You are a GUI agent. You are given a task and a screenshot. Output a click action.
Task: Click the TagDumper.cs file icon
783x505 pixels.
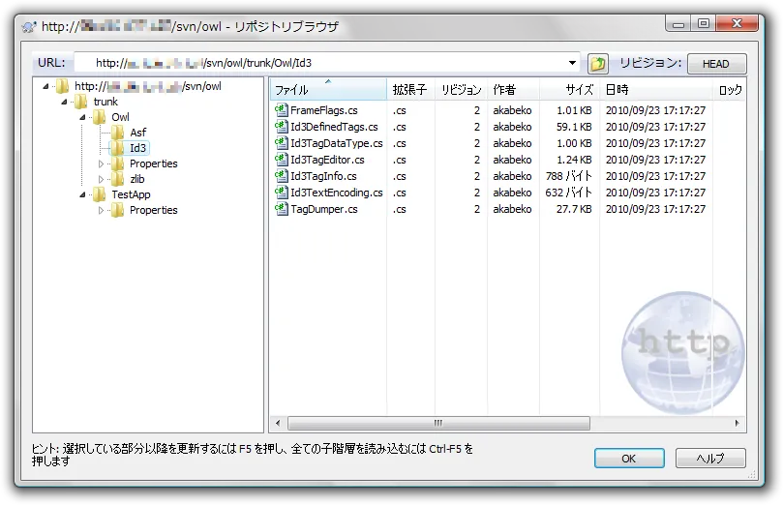282,209
